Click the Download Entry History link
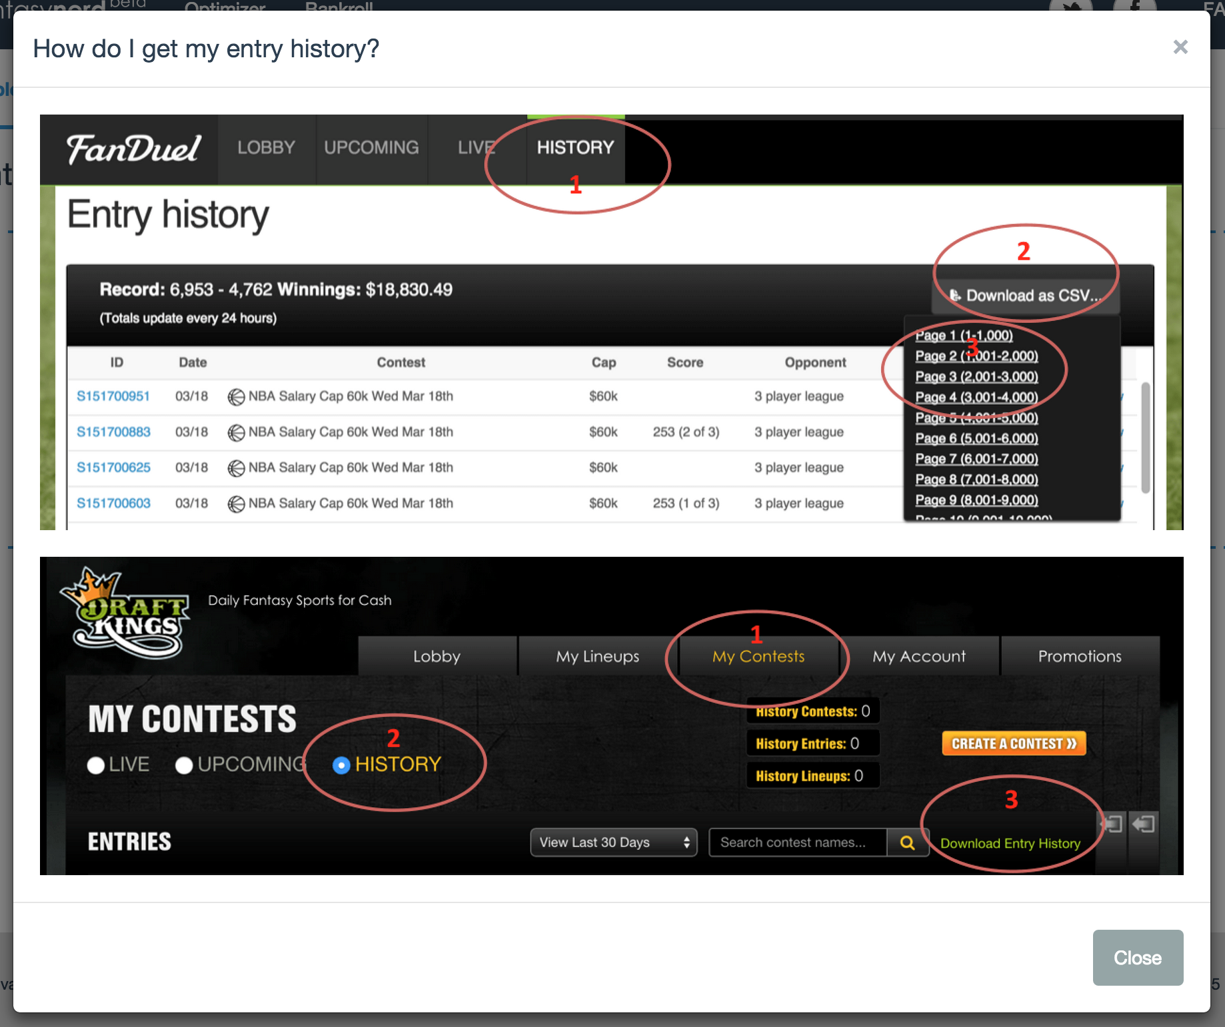Image resolution: width=1225 pixels, height=1027 pixels. (1010, 843)
